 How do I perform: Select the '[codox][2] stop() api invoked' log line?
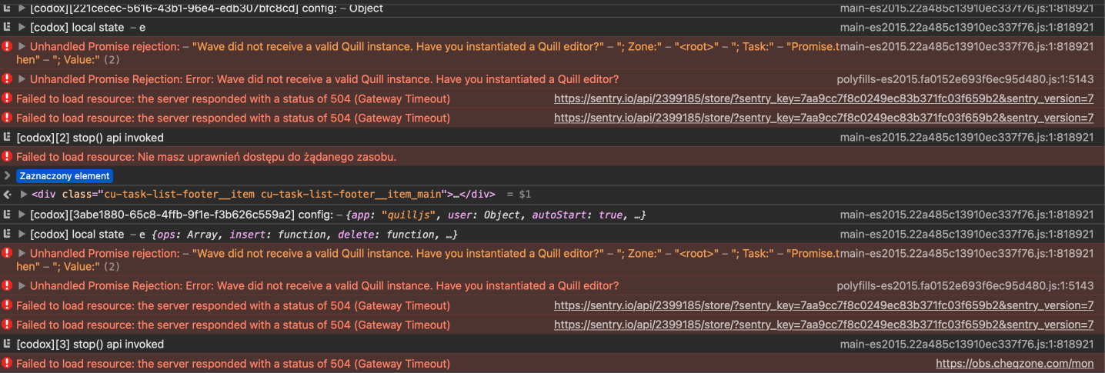click(x=90, y=138)
